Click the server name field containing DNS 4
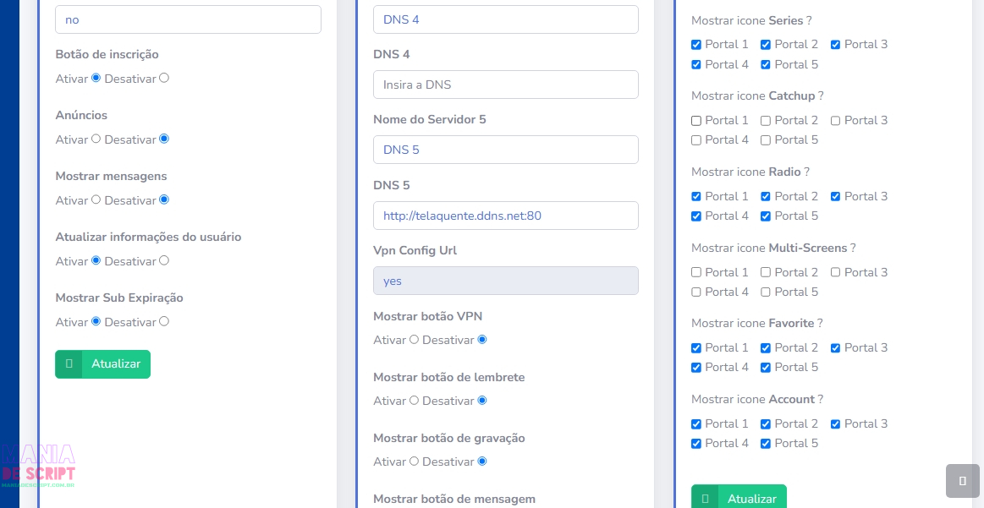 click(506, 19)
